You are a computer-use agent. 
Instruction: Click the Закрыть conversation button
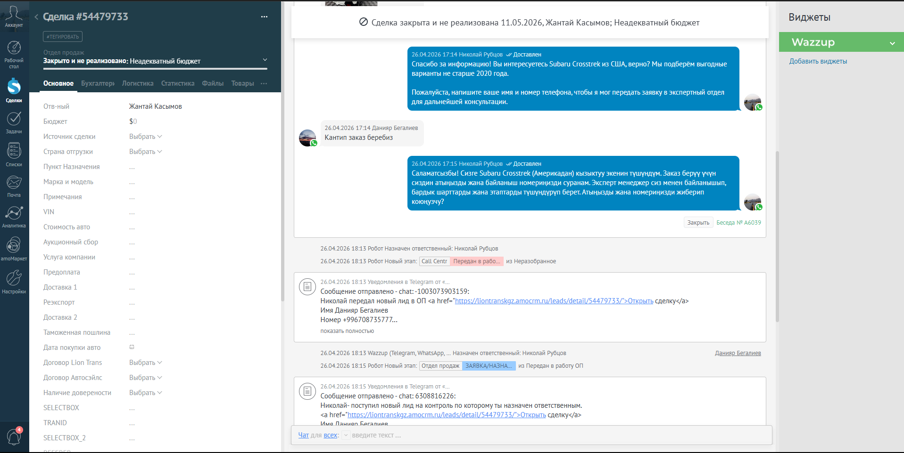pos(698,223)
